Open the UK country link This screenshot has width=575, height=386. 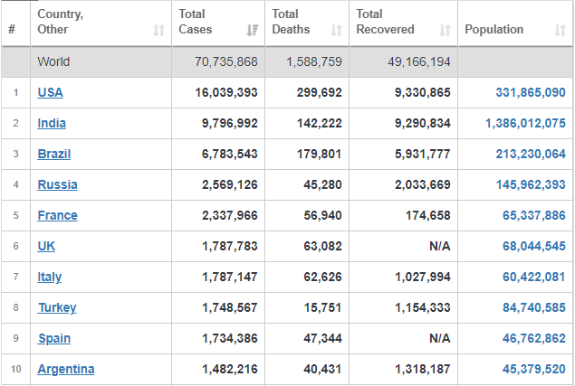tap(46, 246)
